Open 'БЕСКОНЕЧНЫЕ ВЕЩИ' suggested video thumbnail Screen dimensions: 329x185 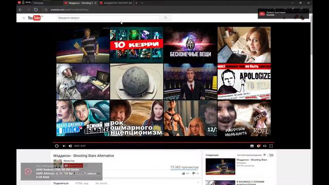(x=190, y=45)
